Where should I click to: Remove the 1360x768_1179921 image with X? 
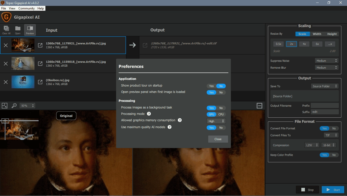[x=6, y=45]
